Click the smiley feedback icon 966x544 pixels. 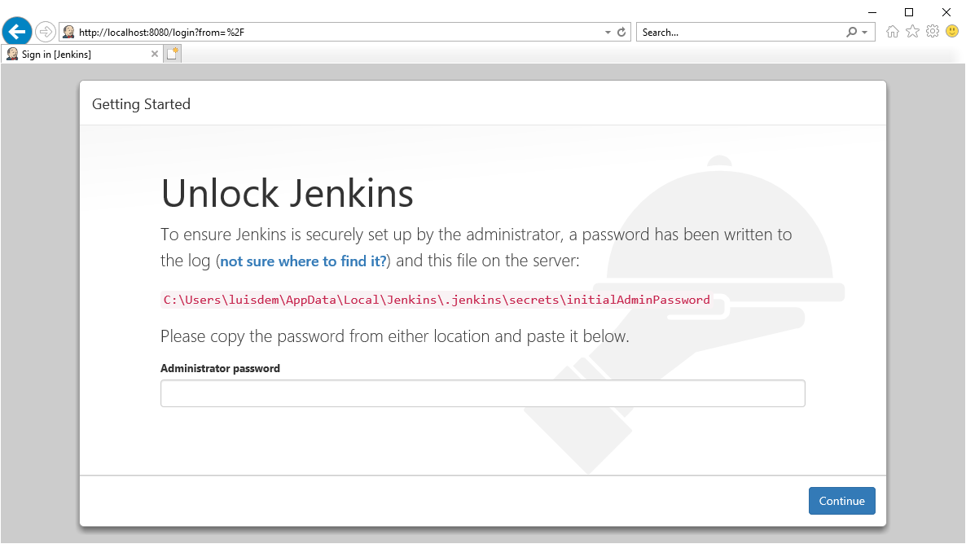[952, 32]
